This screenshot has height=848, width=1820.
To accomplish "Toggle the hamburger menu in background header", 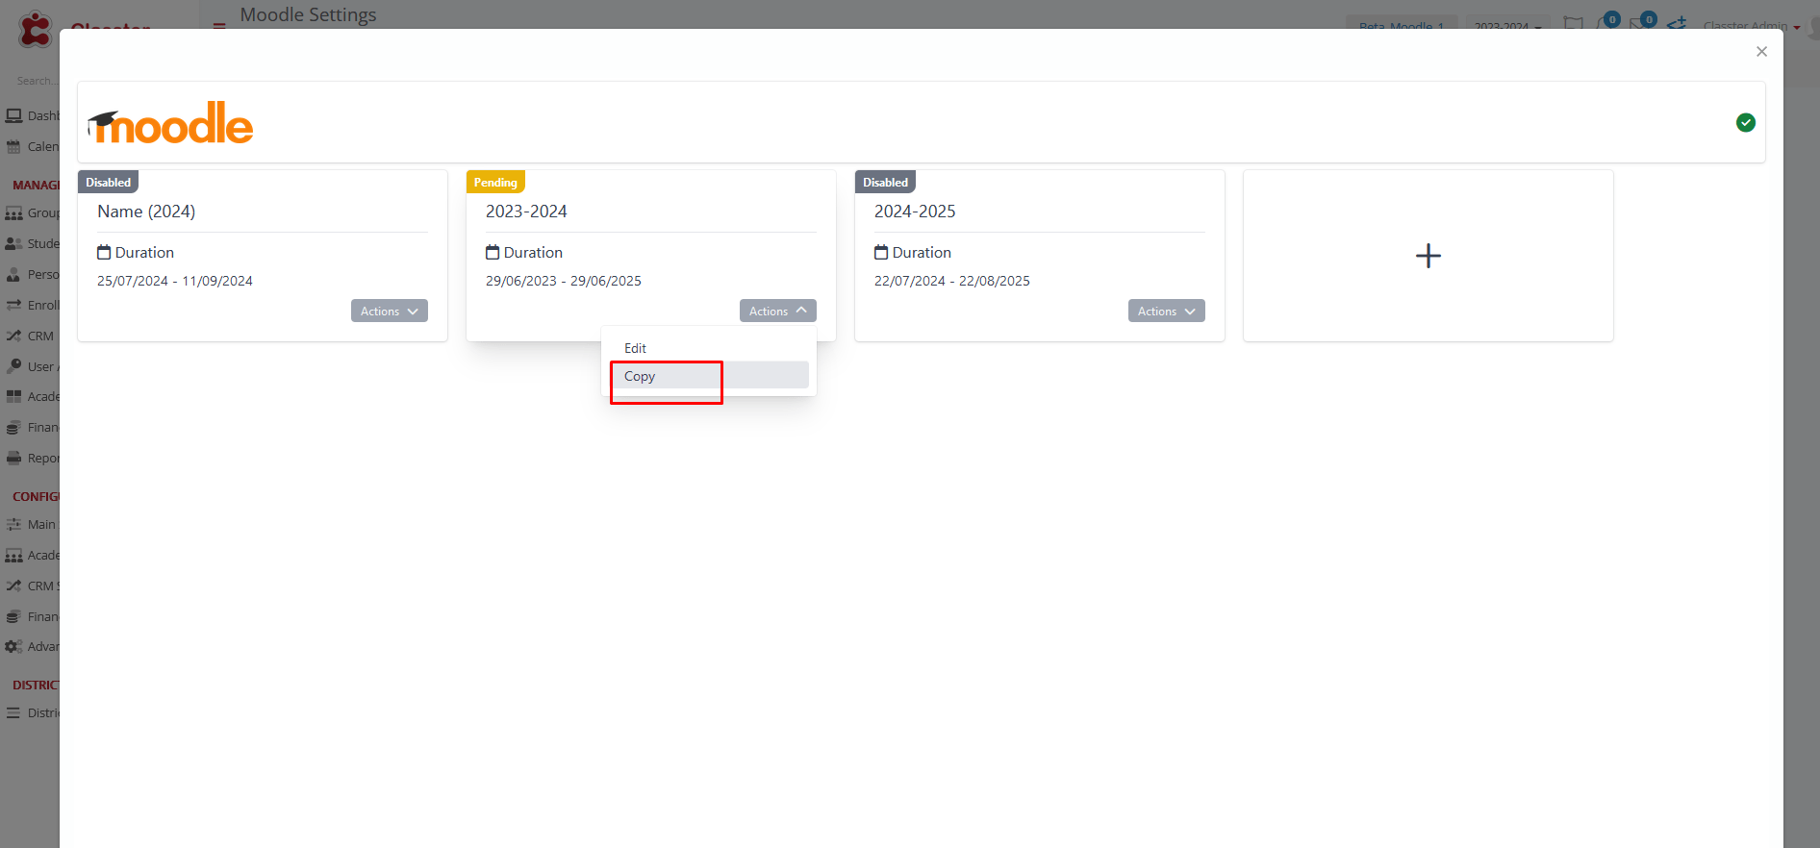I will click(219, 25).
